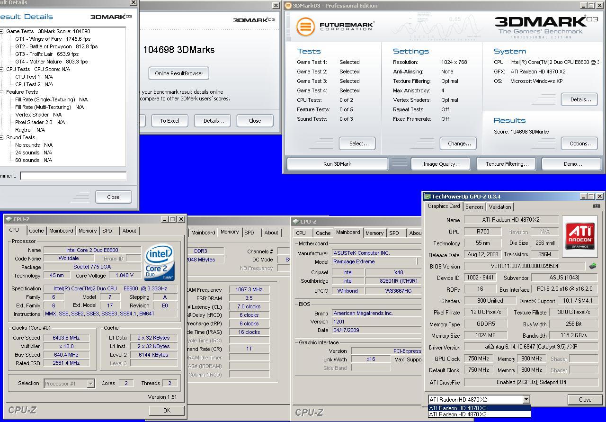Select Ragtroll tree row
Viewport: 606px width, 422px height.
point(30,130)
